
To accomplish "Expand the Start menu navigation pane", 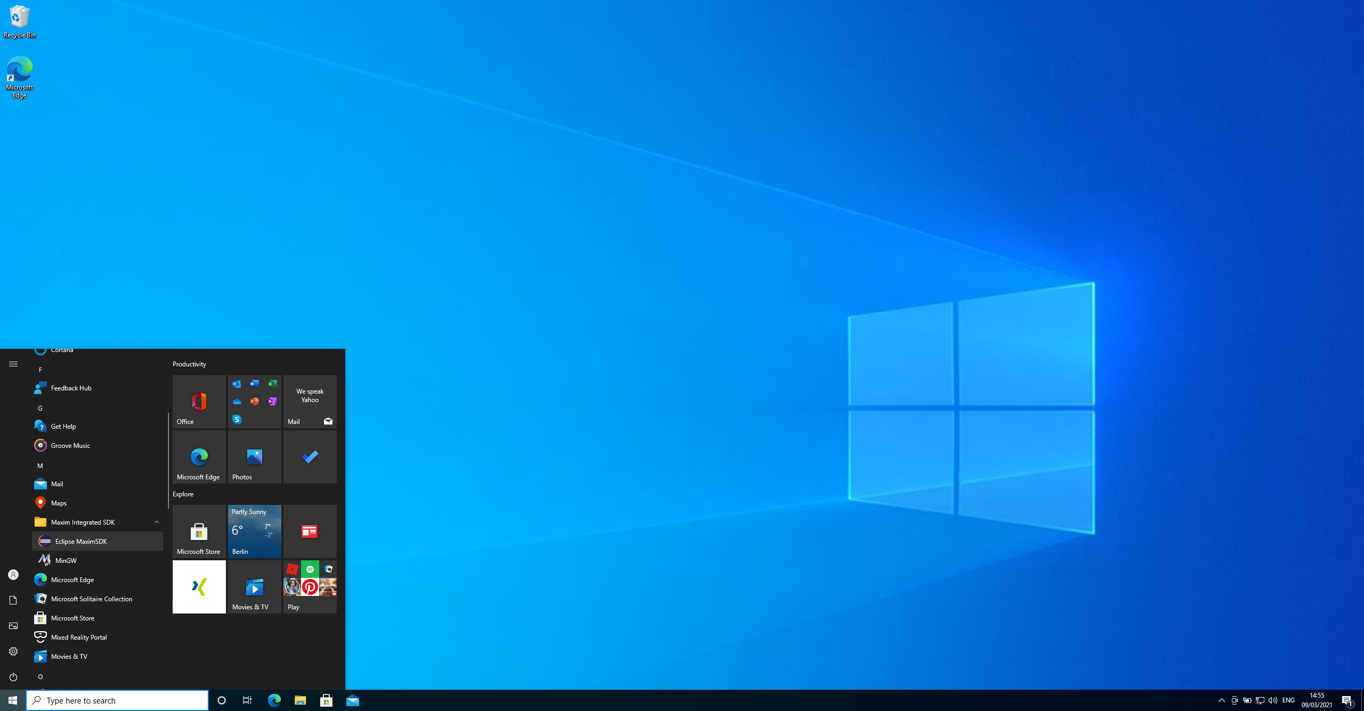I will click(13, 364).
